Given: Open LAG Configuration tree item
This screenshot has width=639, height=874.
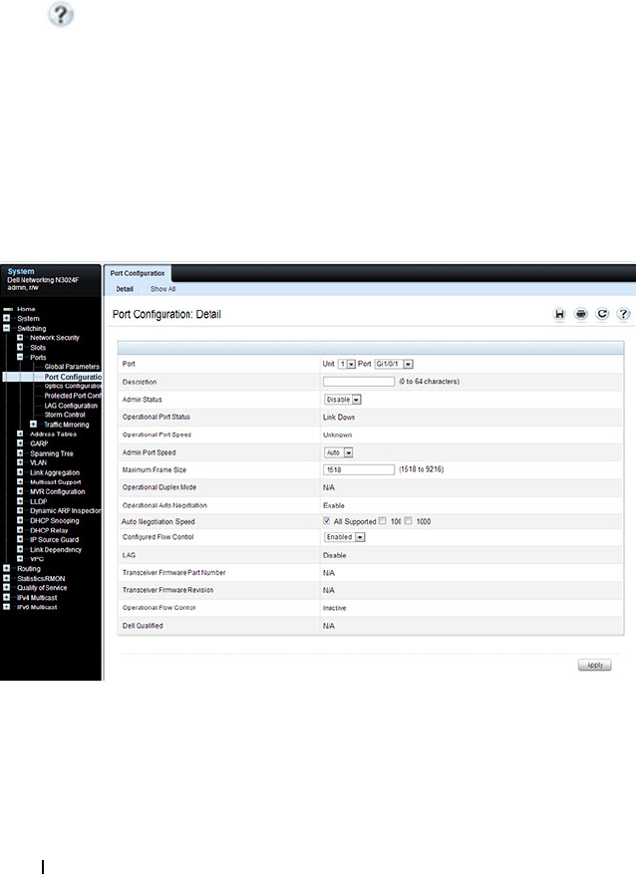Looking at the screenshot, I should point(71,406).
